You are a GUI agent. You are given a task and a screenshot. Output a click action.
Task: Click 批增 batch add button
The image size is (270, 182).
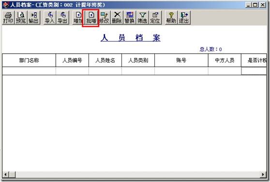pos(91,17)
